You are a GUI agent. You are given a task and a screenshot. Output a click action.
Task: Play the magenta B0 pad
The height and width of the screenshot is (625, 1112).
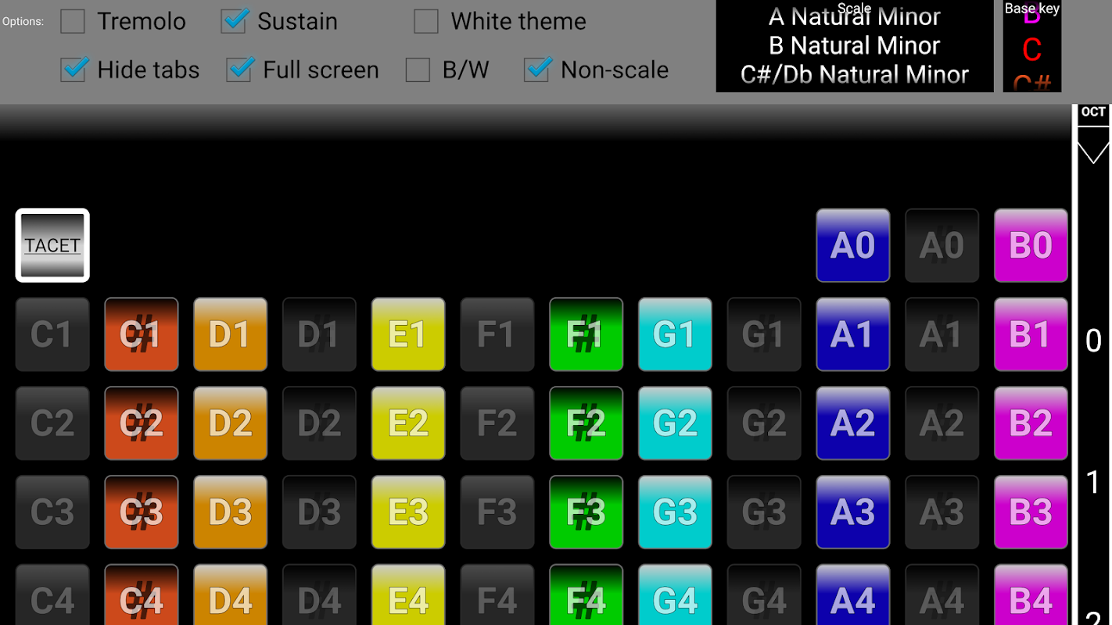coord(1031,245)
